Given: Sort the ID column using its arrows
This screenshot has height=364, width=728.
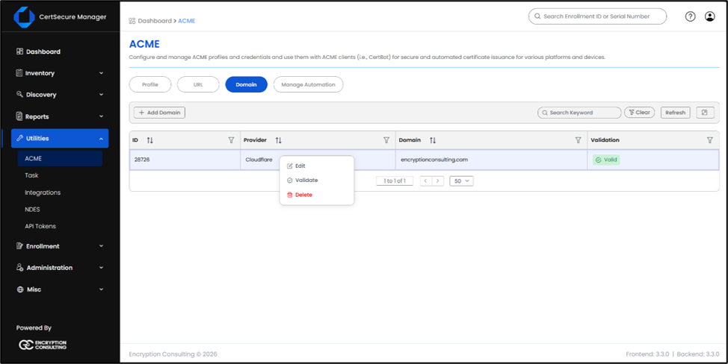Looking at the screenshot, I should coord(150,140).
